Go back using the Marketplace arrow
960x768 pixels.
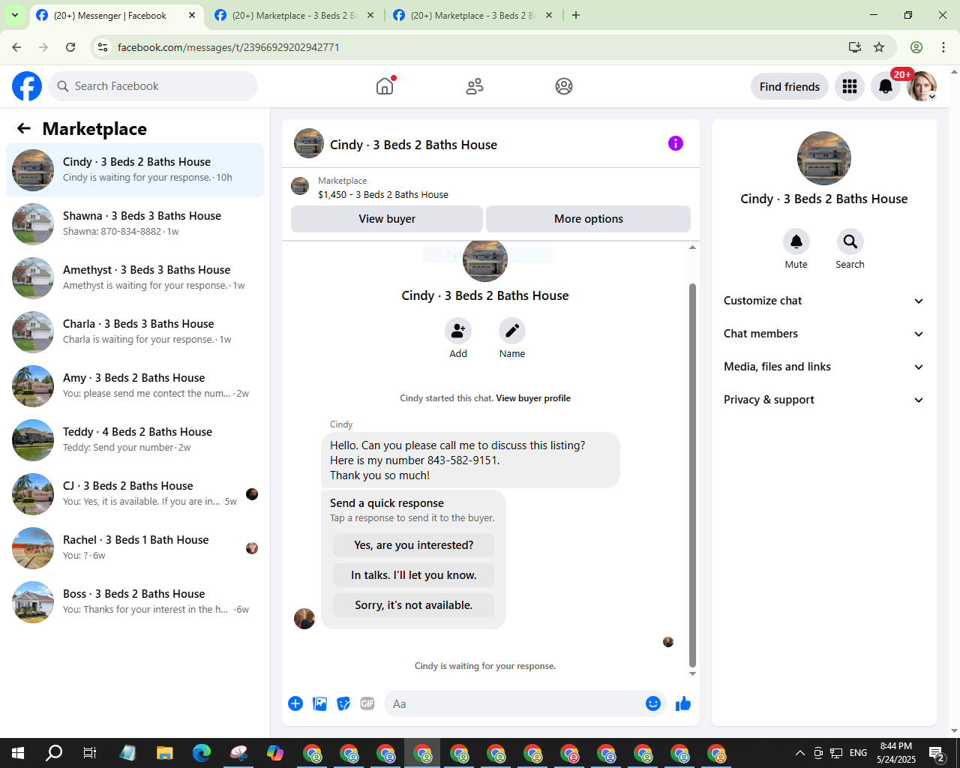[24, 128]
